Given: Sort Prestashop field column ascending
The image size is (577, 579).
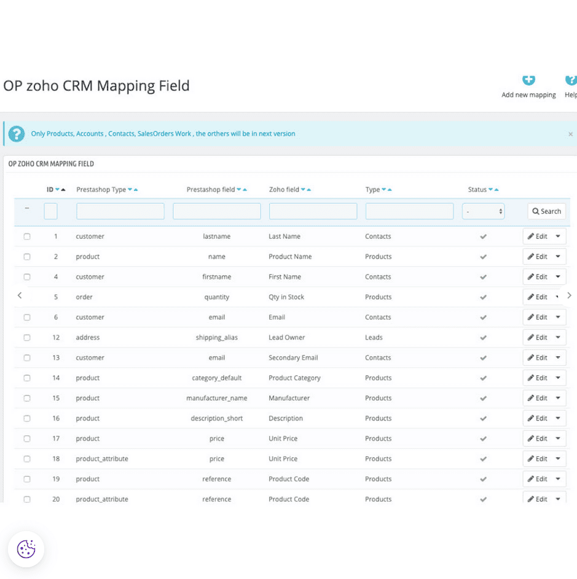Looking at the screenshot, I should pyautogui.click(x=245, y=190).
